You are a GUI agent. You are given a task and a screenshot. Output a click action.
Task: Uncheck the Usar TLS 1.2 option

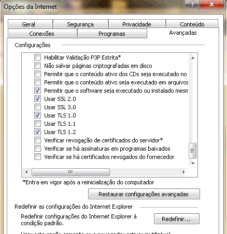coord(37,132)
